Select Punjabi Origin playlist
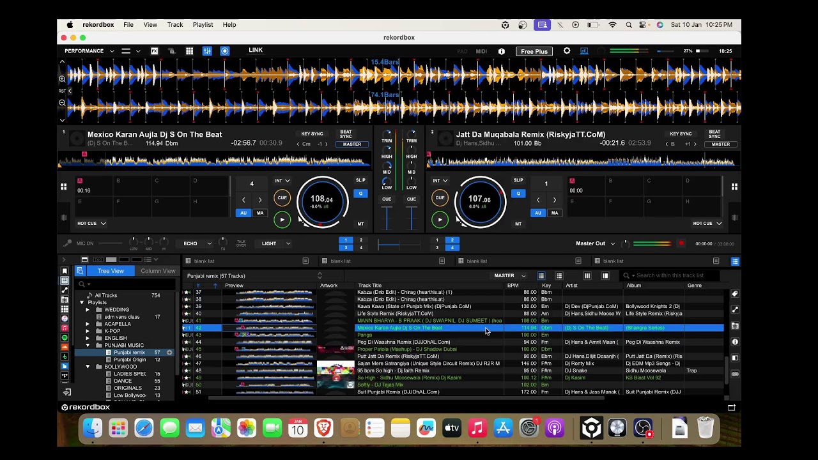The width and height of the screenshot is (818, 460). click(x=130, y=360)
